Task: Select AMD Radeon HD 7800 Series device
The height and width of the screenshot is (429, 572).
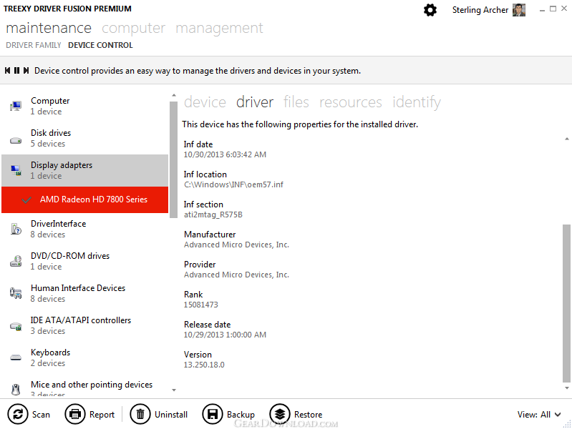Action: pyautogui.click(x=84, y=199)
